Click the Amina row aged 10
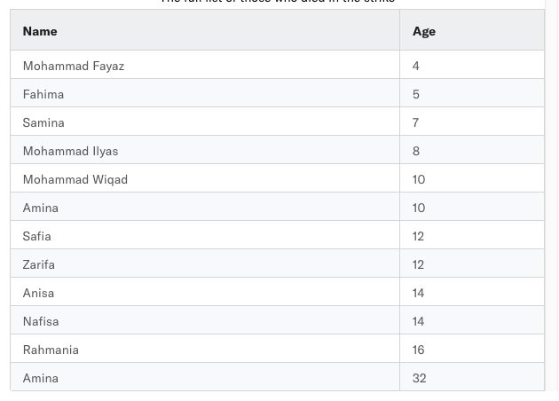559x401 pixels. pos(278,207)
